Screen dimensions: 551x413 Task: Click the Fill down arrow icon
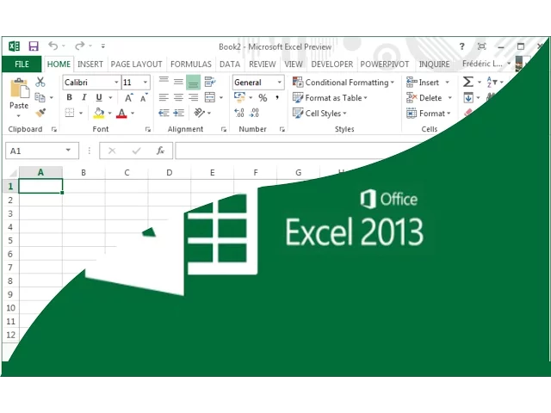point(468,97)
